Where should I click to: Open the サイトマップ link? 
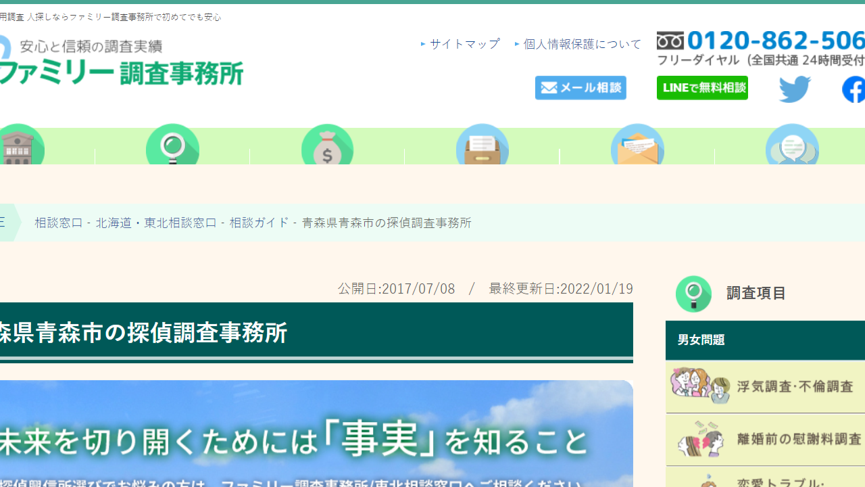464,43
